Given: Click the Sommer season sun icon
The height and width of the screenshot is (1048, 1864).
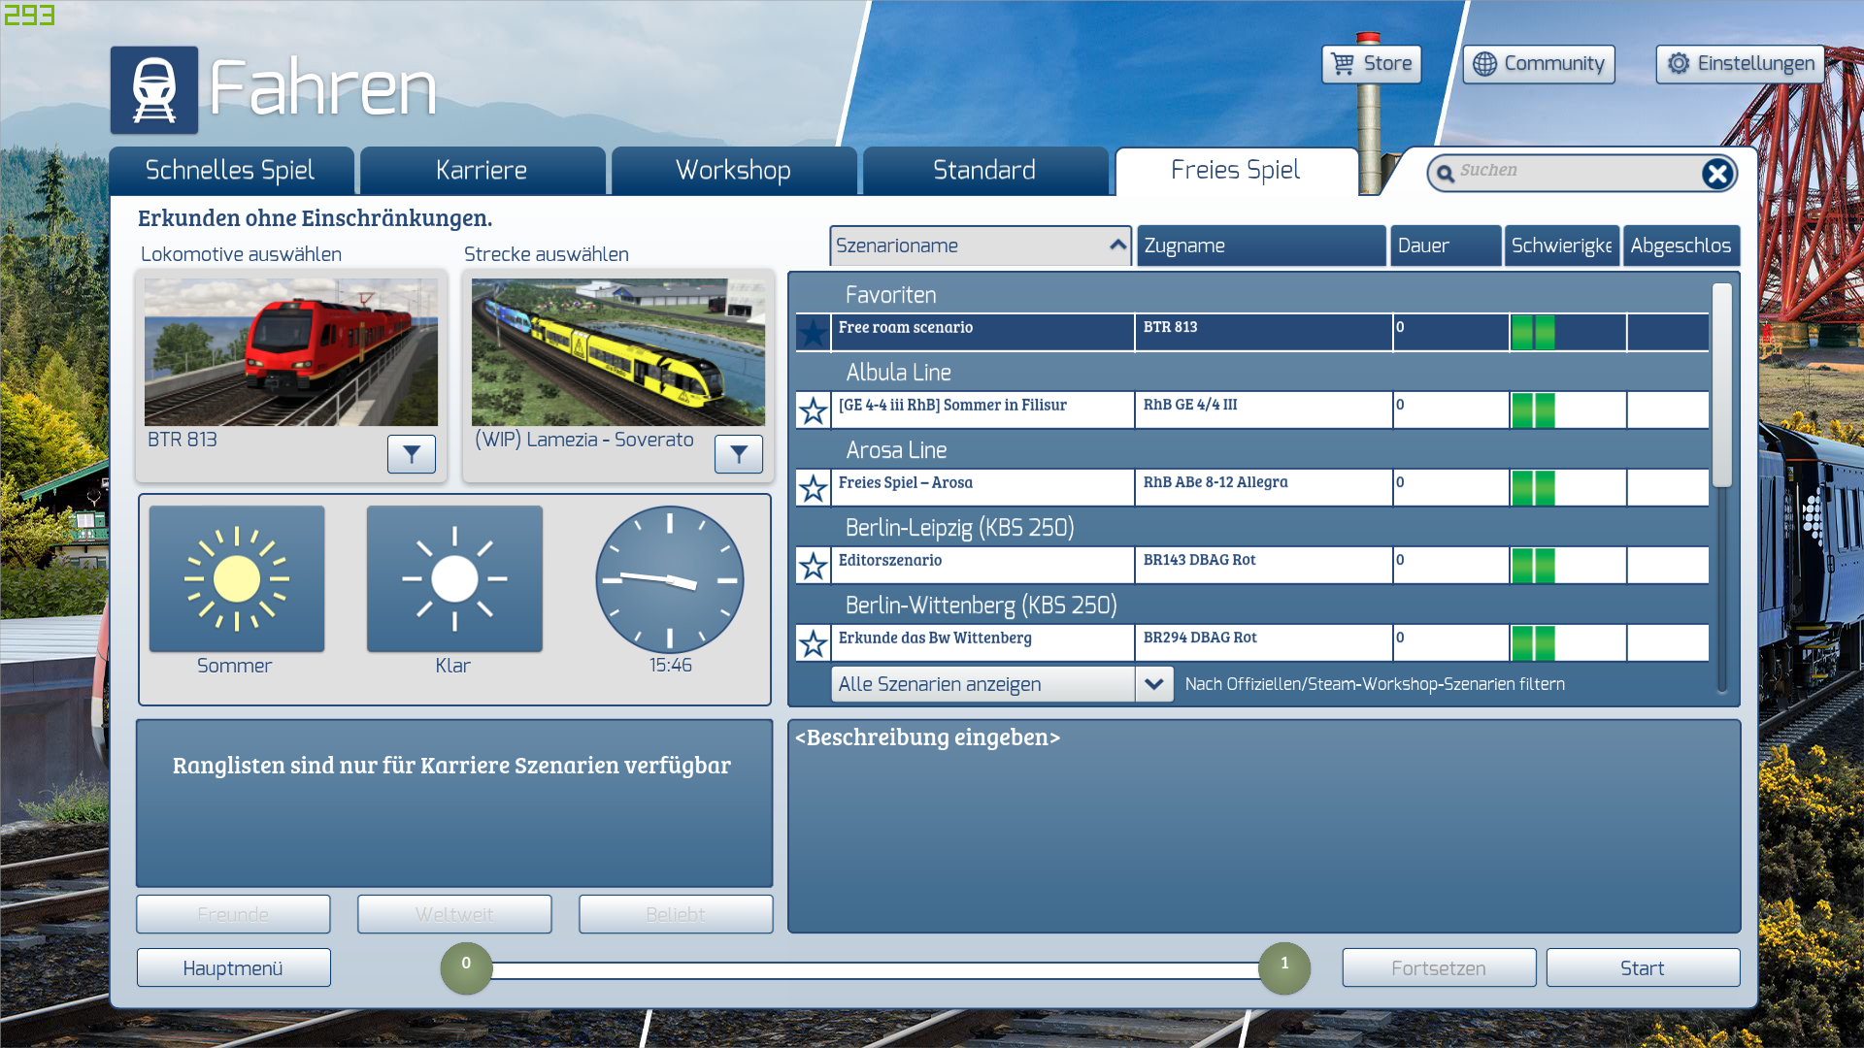Looking at the screenshot, I should [237, 579].
